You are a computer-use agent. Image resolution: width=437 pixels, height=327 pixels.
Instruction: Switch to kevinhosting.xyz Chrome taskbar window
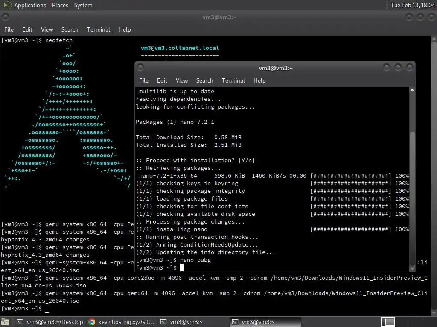click(x=121, y=322)
